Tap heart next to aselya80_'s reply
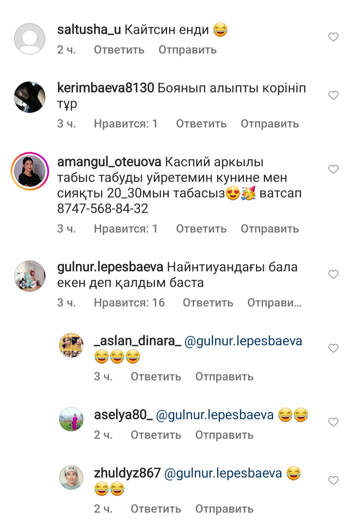358x532 pixels. [x=333, y=422]
